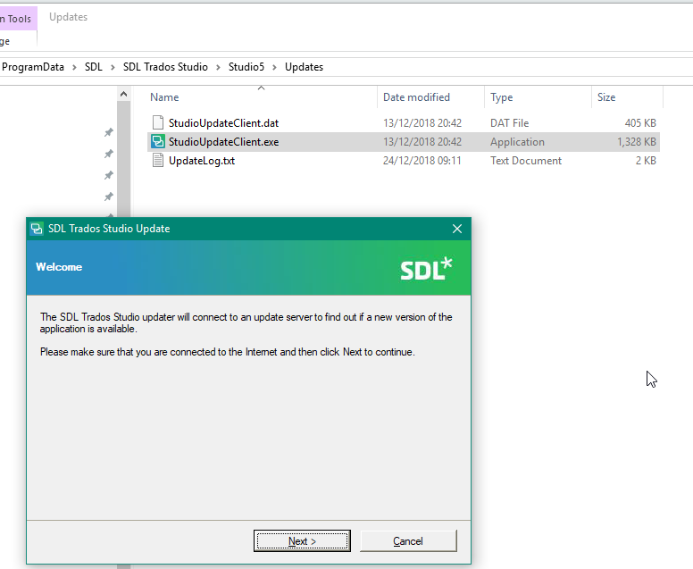The height and width of the screenshot is (569, 693).
Task: Expand the chevron between ProgramData and SDL
Action: point(76,67)
